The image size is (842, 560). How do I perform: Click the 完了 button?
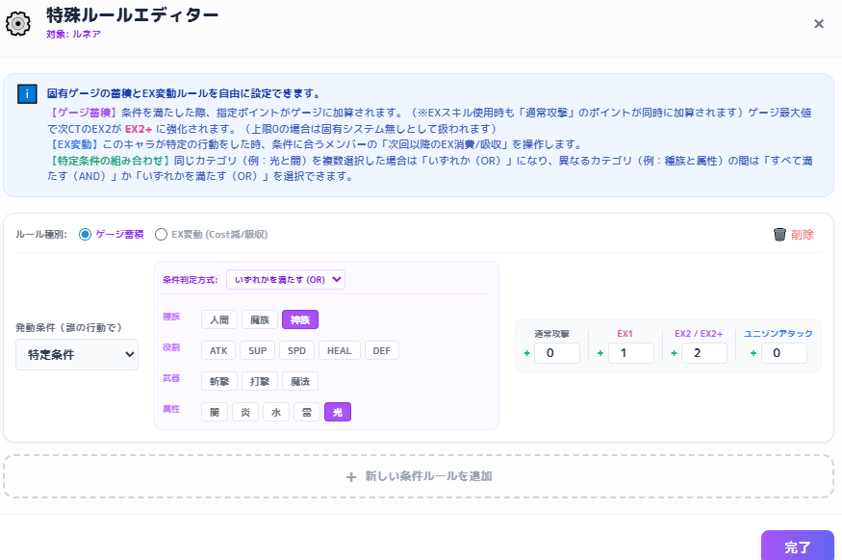pyautogui.click(x=797, y=546)
